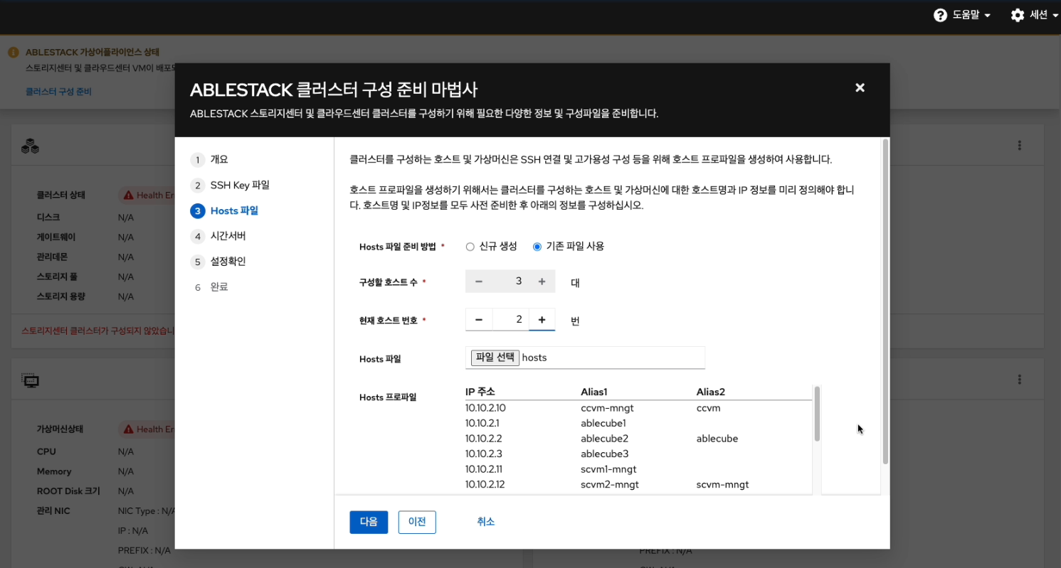This screenshot has height=568, width=1061.
Task: Click the IP 주소 column header
Action: [x=480, y=392]
